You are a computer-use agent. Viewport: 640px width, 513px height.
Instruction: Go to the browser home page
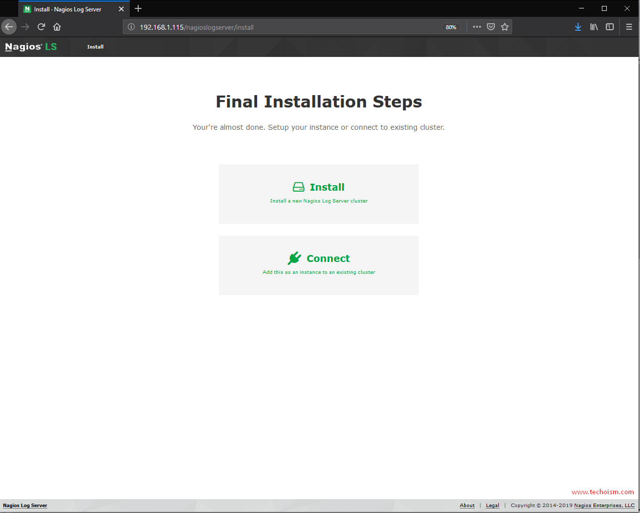[57, 27]
